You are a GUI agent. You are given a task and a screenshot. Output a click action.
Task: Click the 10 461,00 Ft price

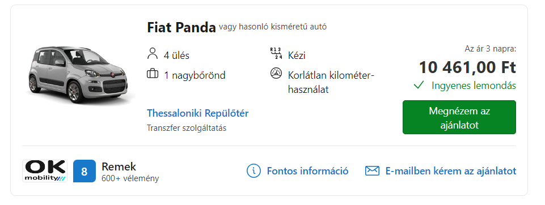(x=467, y=67)
